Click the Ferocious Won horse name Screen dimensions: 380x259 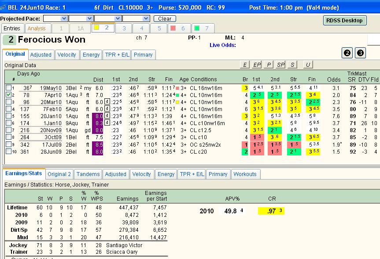point(52,40)
